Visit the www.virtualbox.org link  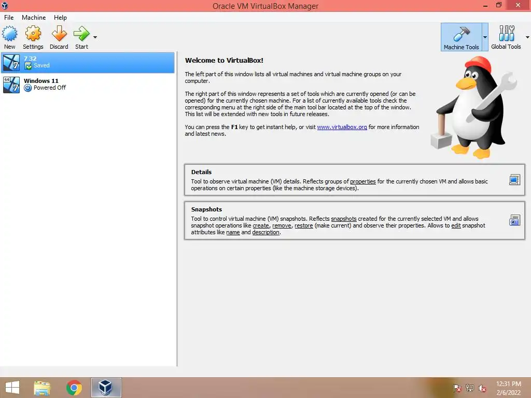[x=342, y=127]
